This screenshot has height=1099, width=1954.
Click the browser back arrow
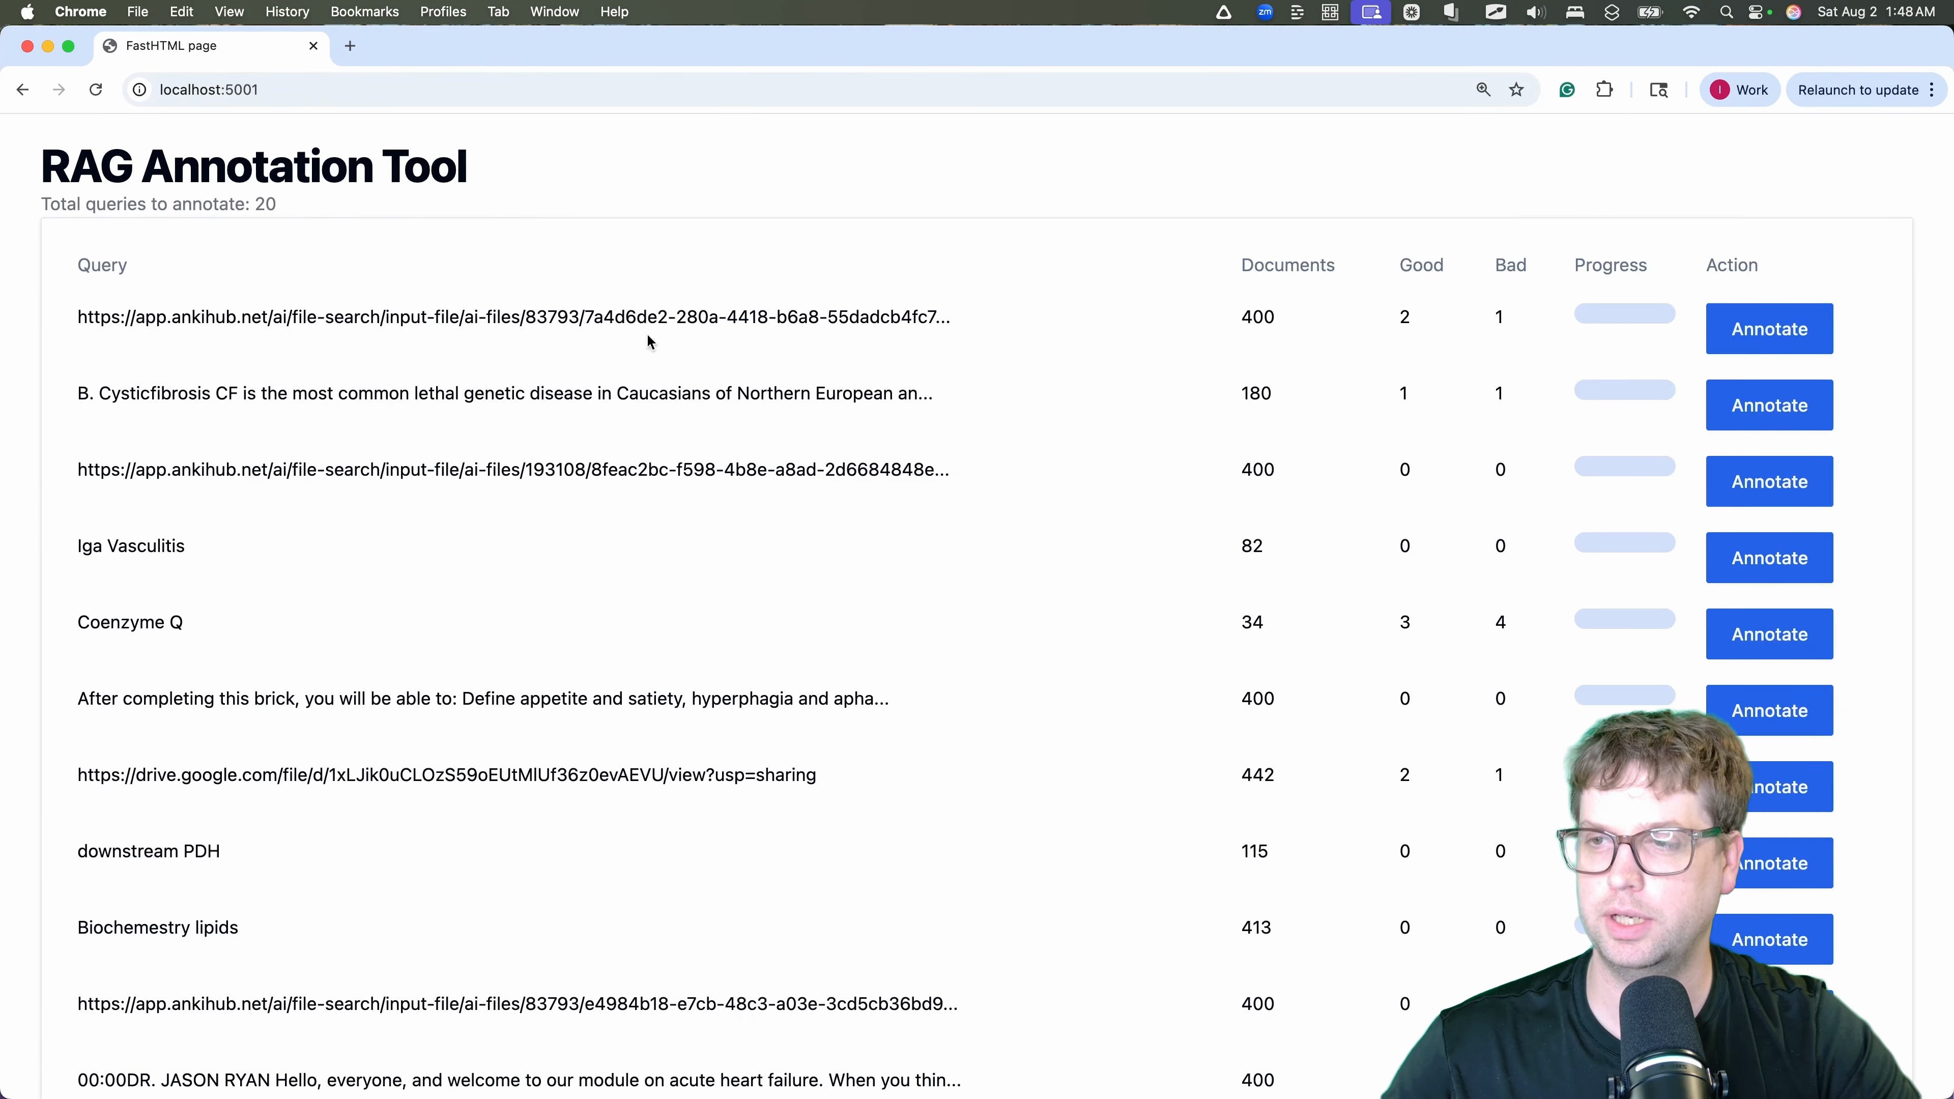pos(23,90)
